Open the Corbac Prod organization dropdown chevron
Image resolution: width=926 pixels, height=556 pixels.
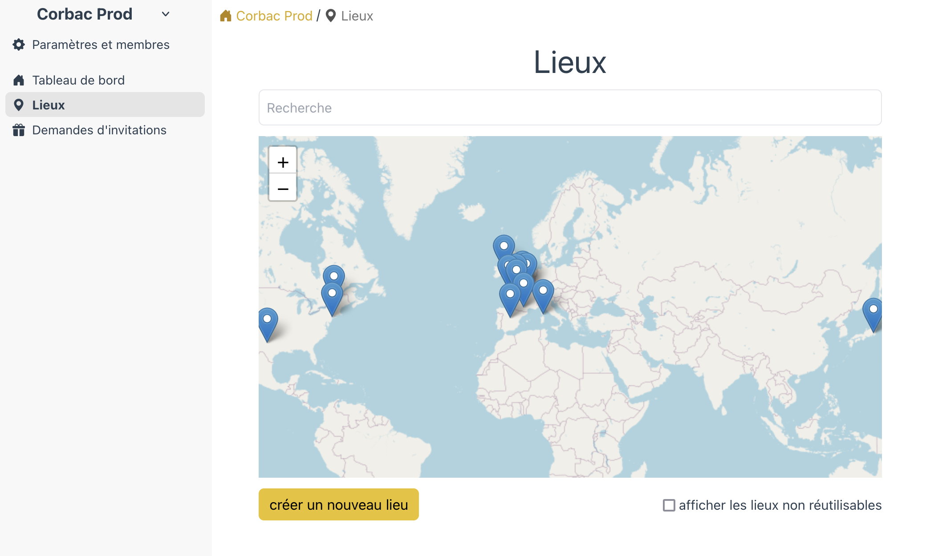point(166,14)
